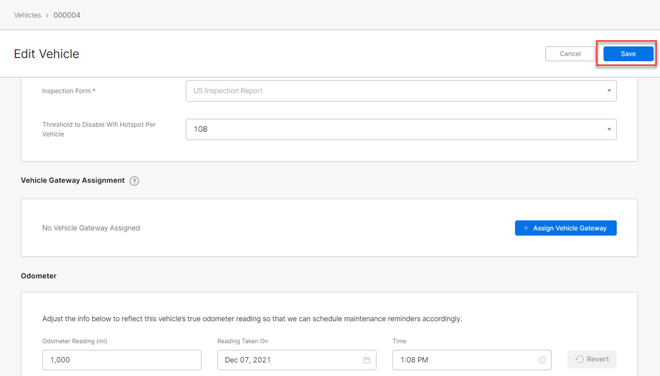
Task: Click the Edit Vehicle page heading
Action: 46,54
